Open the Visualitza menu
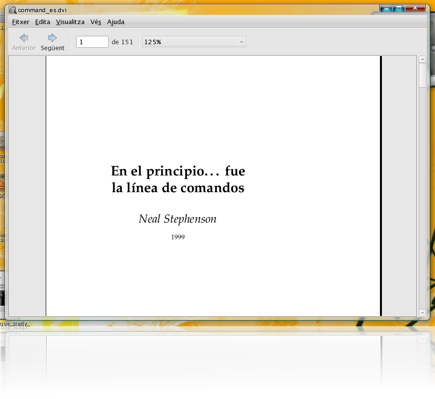This screenshot has width=435, height=399. click(70, 22)
